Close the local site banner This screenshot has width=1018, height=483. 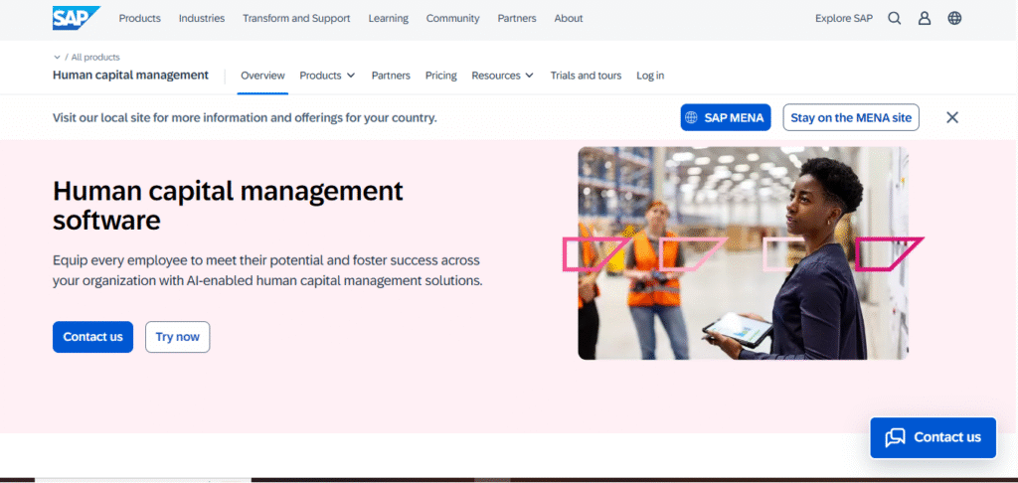click(951, 117)
